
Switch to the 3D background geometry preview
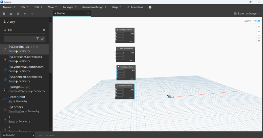248,21
